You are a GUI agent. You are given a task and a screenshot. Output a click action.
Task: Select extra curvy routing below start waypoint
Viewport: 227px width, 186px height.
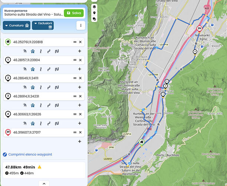pos(57,51)
